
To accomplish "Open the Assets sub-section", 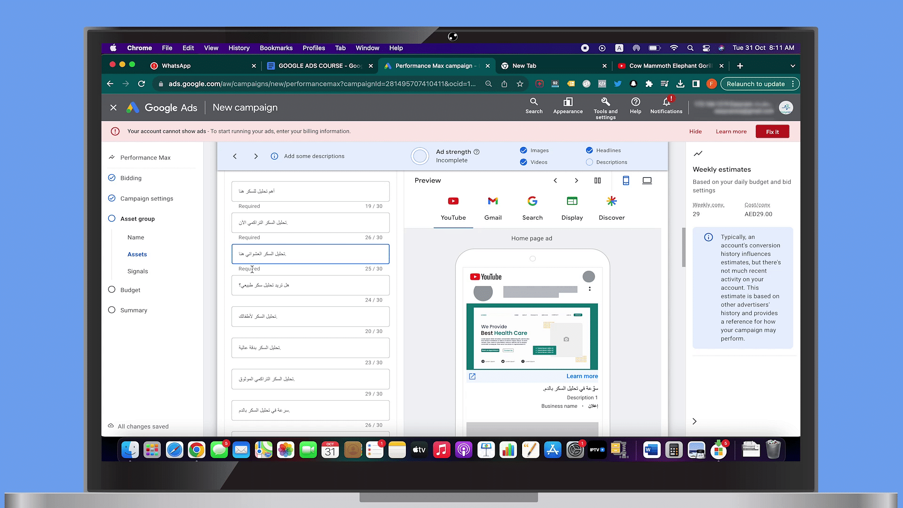I will click(x=137, y=254).
